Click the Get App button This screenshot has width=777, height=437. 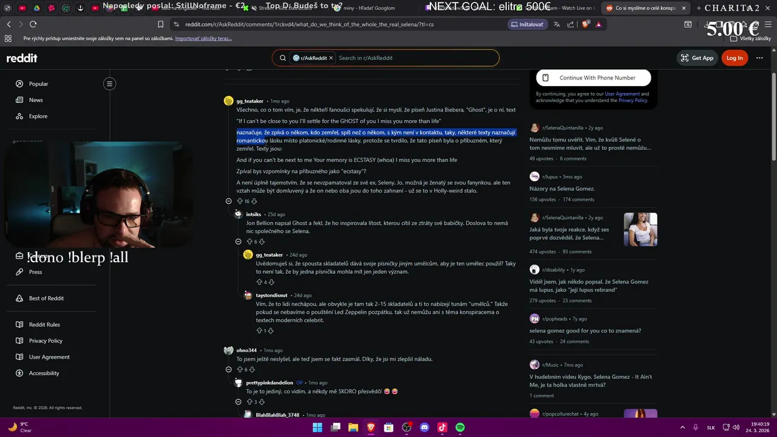(x=697, y=58)
